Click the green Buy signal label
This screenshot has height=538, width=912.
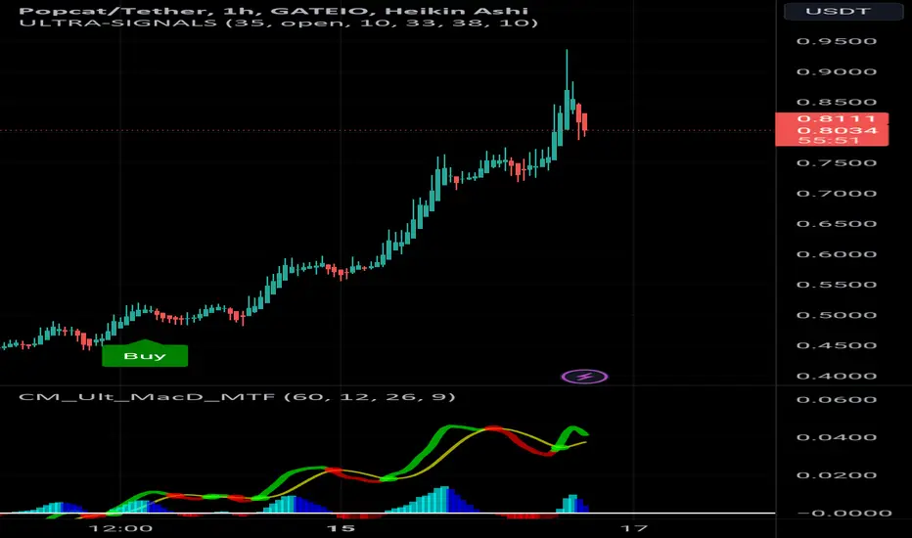point(145,355)
